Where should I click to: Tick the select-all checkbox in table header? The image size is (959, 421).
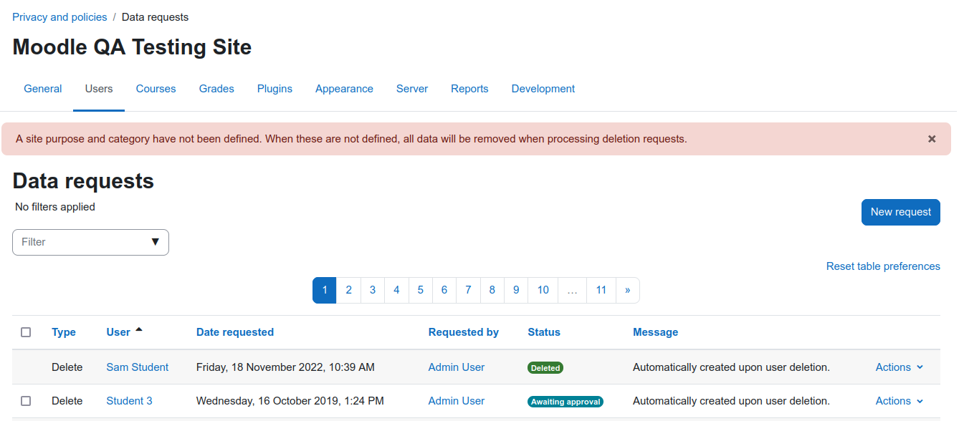click(26, 332)
